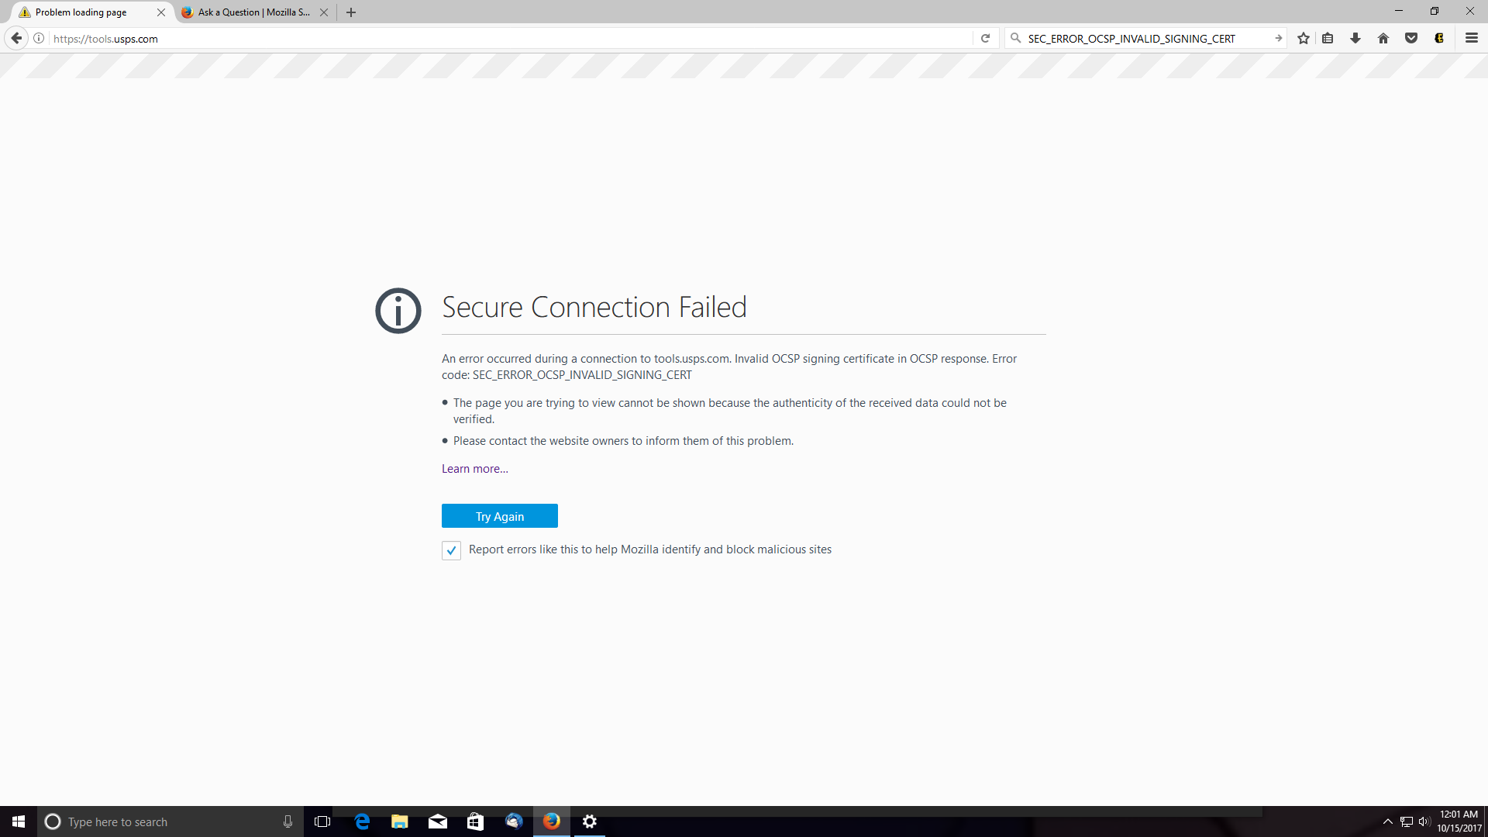This screenshot has height=837, width=1488.
Task: Submit the search with the go arrow
Action: (1278, 38)
